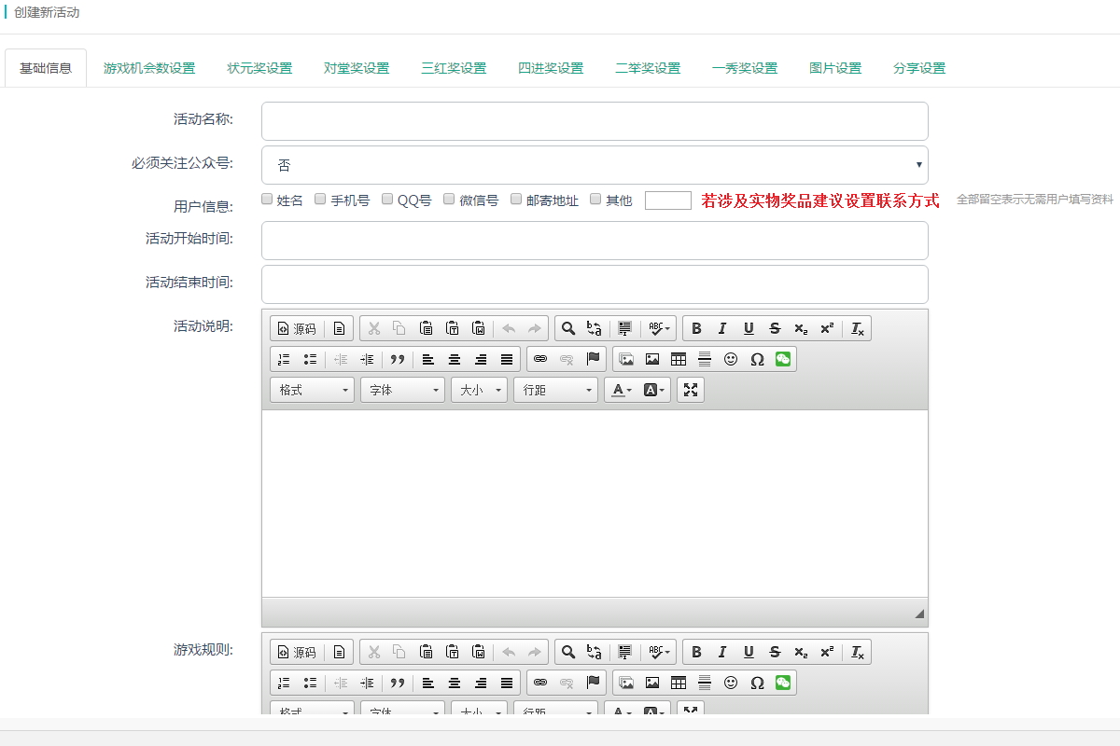Insert table in 活动说明 editor

(679, 359)
